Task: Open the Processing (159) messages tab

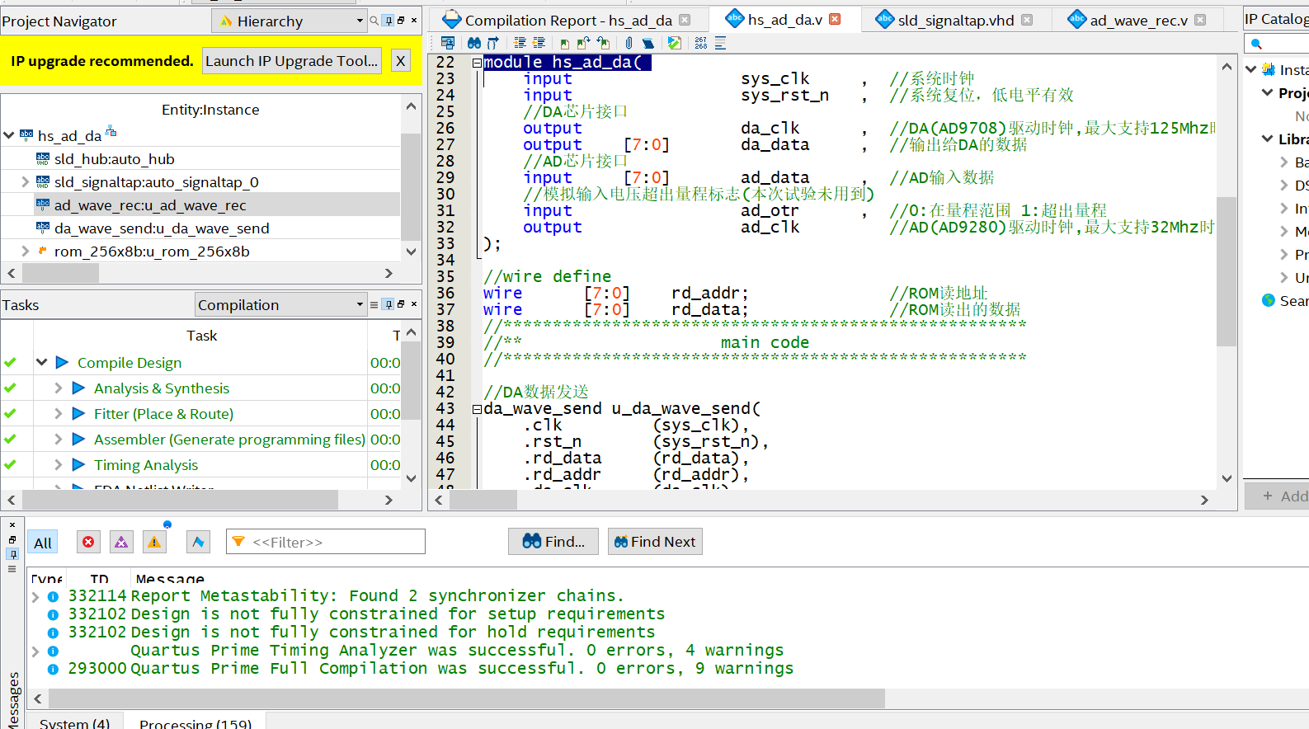Action: (195, 723)
